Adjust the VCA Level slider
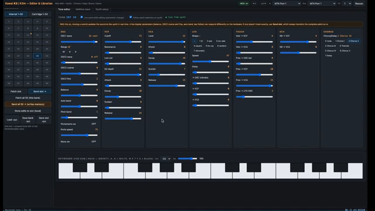 click(x=166, y=42)
